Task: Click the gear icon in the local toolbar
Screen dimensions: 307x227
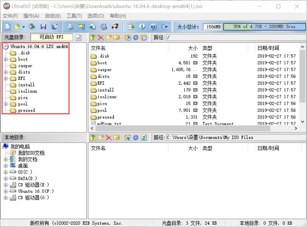Action: (135, 138)
